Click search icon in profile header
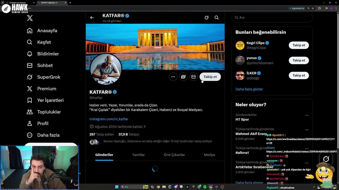The width and height of the screenshot is (339, 190). [217, 18]
